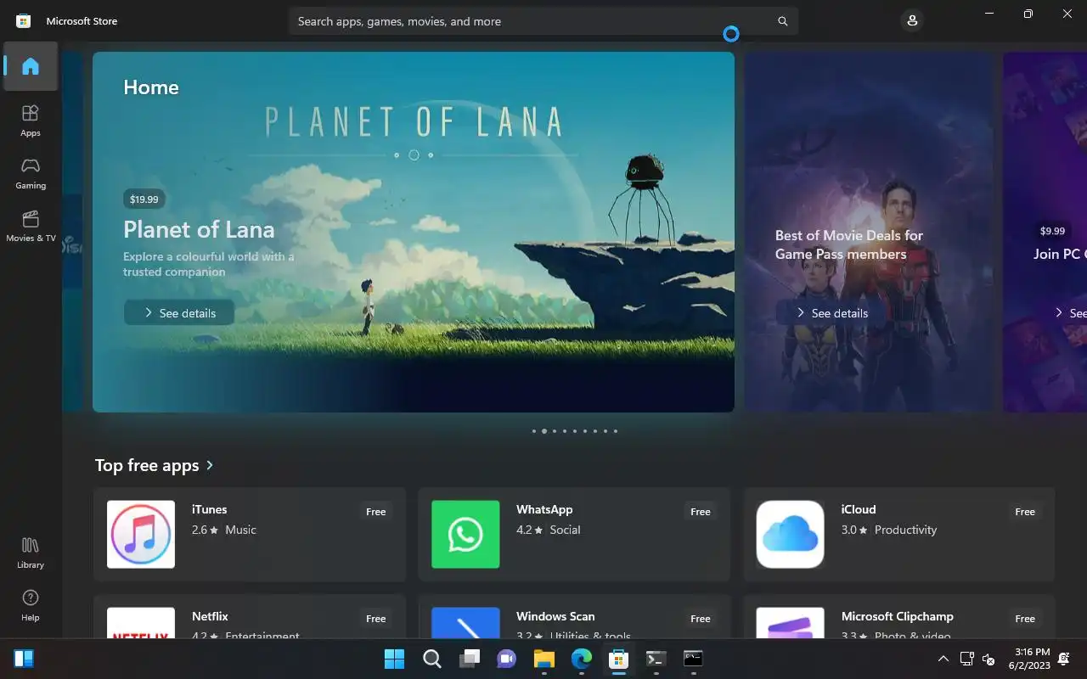Click Free button for WhatsApp
The width and height of the screenshot is (1087, 679).
(x=701, y=512)
